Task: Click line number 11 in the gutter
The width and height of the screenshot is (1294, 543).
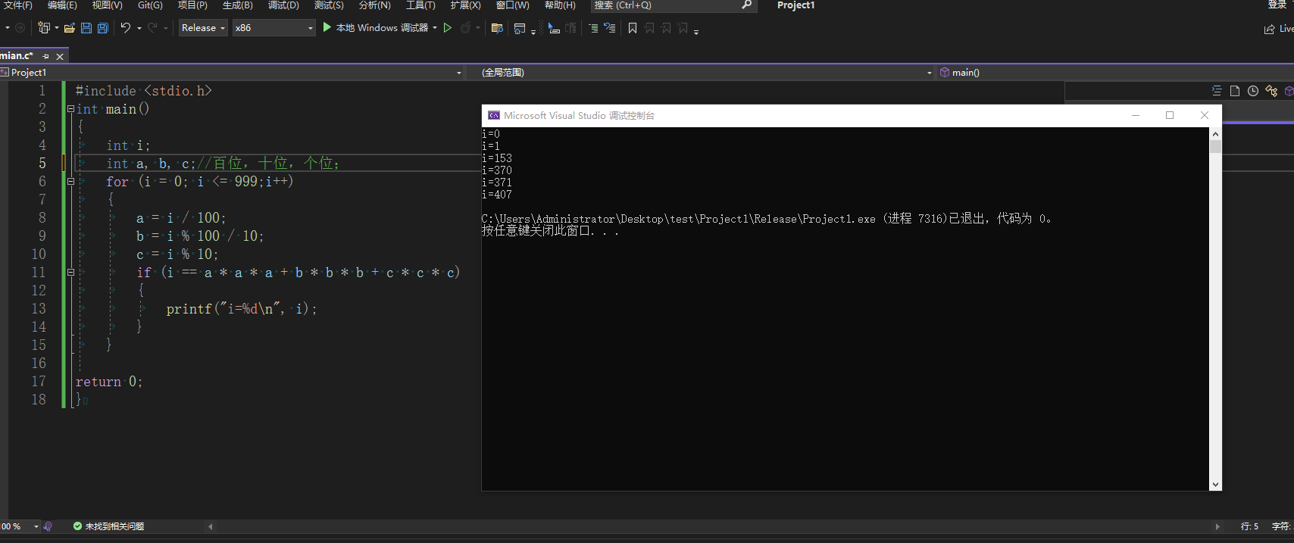Action: 39,273
